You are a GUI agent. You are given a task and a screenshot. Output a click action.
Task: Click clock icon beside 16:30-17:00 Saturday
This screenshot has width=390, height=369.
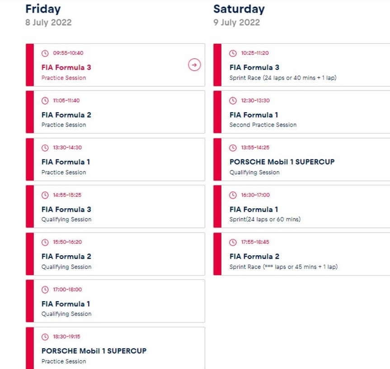click(233, 195)
